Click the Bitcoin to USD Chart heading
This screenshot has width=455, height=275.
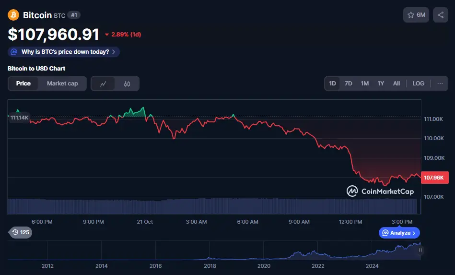click(x=36, y=69)
